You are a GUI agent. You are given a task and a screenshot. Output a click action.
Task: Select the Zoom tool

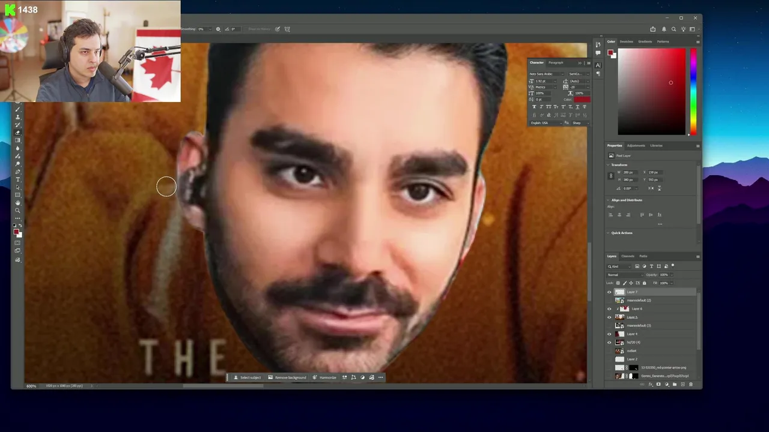click(17, 211)
